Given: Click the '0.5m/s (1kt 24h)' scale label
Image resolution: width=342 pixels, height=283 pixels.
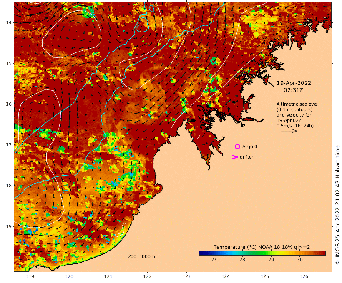Looking at the screenshot, I should 295,126.
